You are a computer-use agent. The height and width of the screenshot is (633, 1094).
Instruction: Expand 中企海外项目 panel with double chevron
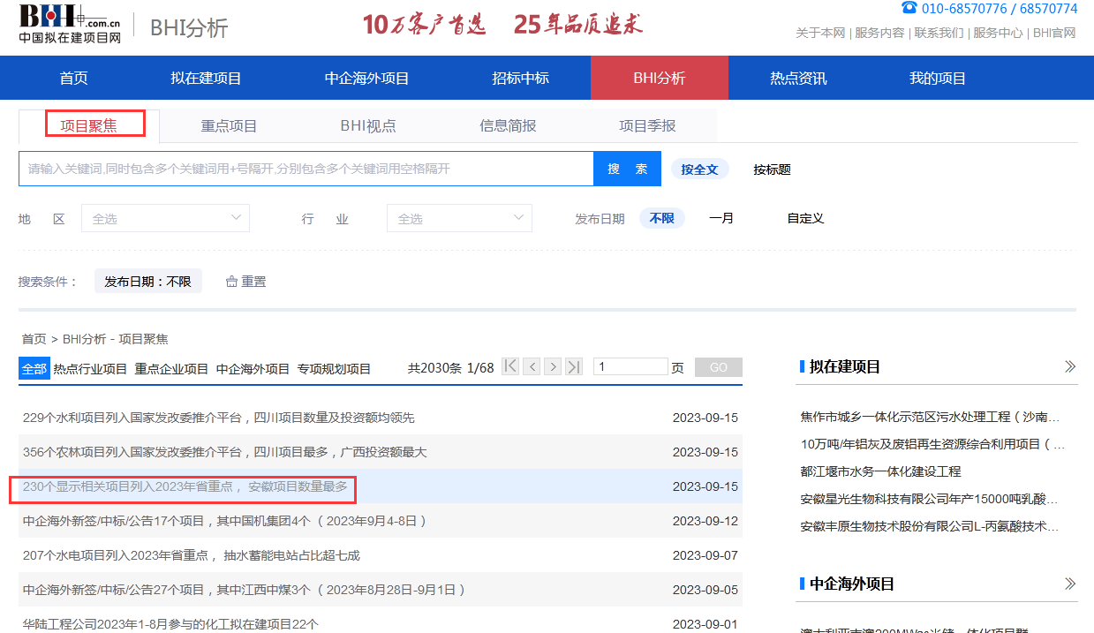pyautogui.click(x=1070, y=584)
